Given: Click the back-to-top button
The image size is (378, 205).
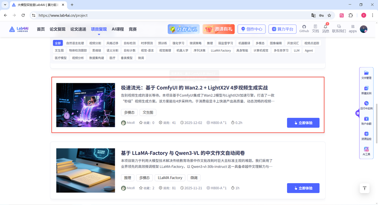Looking at the screenshot, I should tap(365, 188).
